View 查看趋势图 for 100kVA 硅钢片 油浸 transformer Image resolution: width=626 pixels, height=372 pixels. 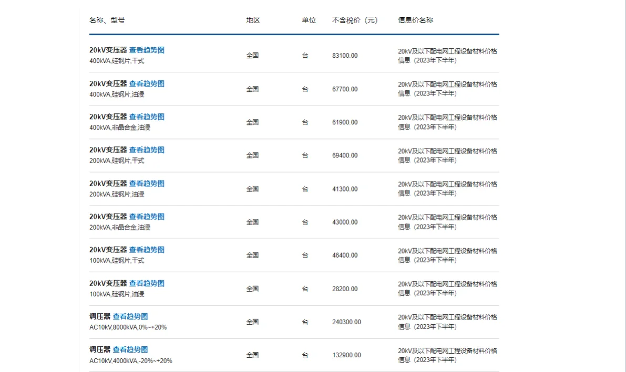pos(147,283)
